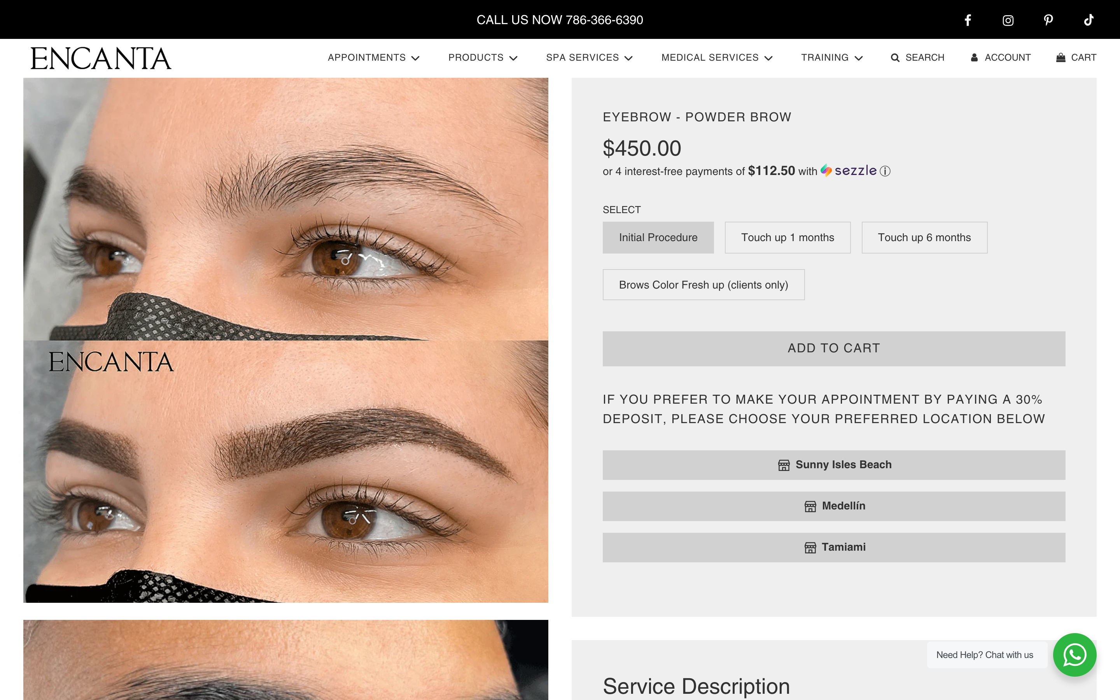Open the Account page
This screenshot has width=1120, height=700.
pos(1001,57)
